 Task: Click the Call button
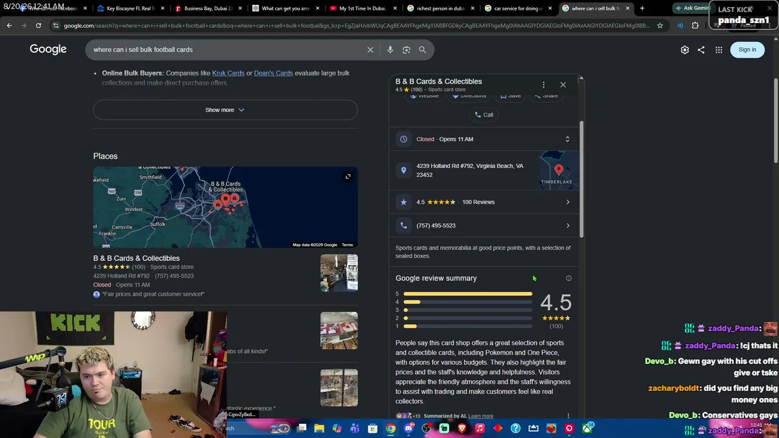(x=484, y=115)
